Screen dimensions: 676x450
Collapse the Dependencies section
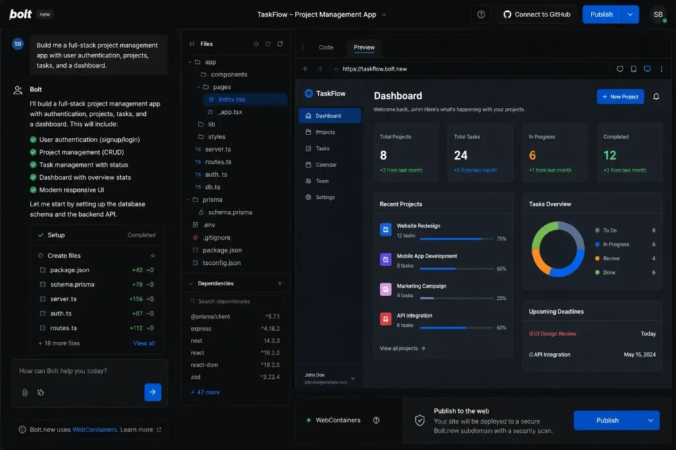(x=191, y=283)
